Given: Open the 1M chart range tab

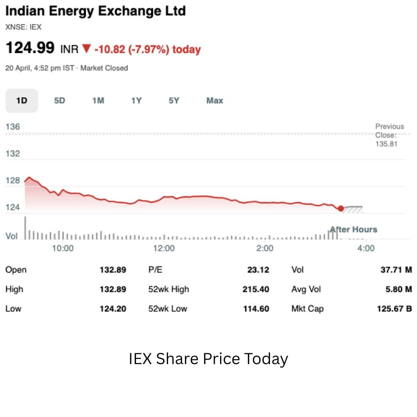Looking at the screenshot, I should coord(98,101).
